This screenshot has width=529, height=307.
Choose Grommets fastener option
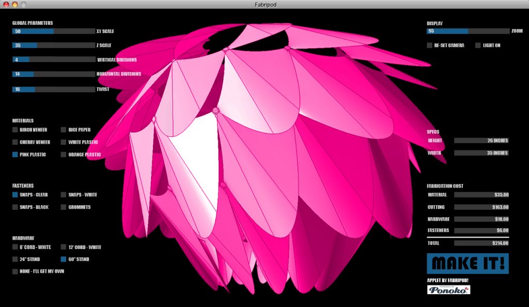pyautogui.click(x=64, y=207)
